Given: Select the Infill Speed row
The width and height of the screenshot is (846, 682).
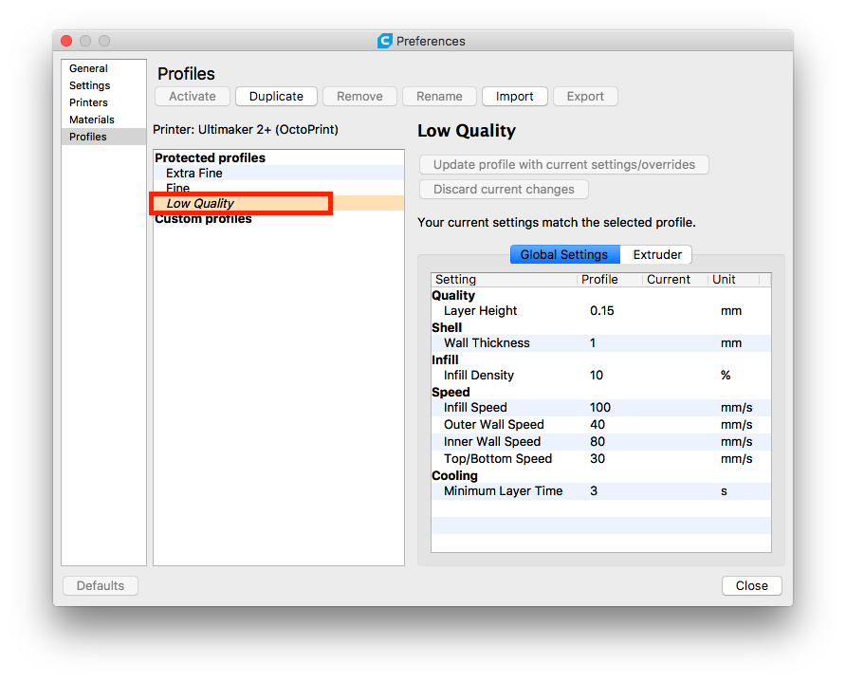Looking at the screenshot, I should [601, 407].
